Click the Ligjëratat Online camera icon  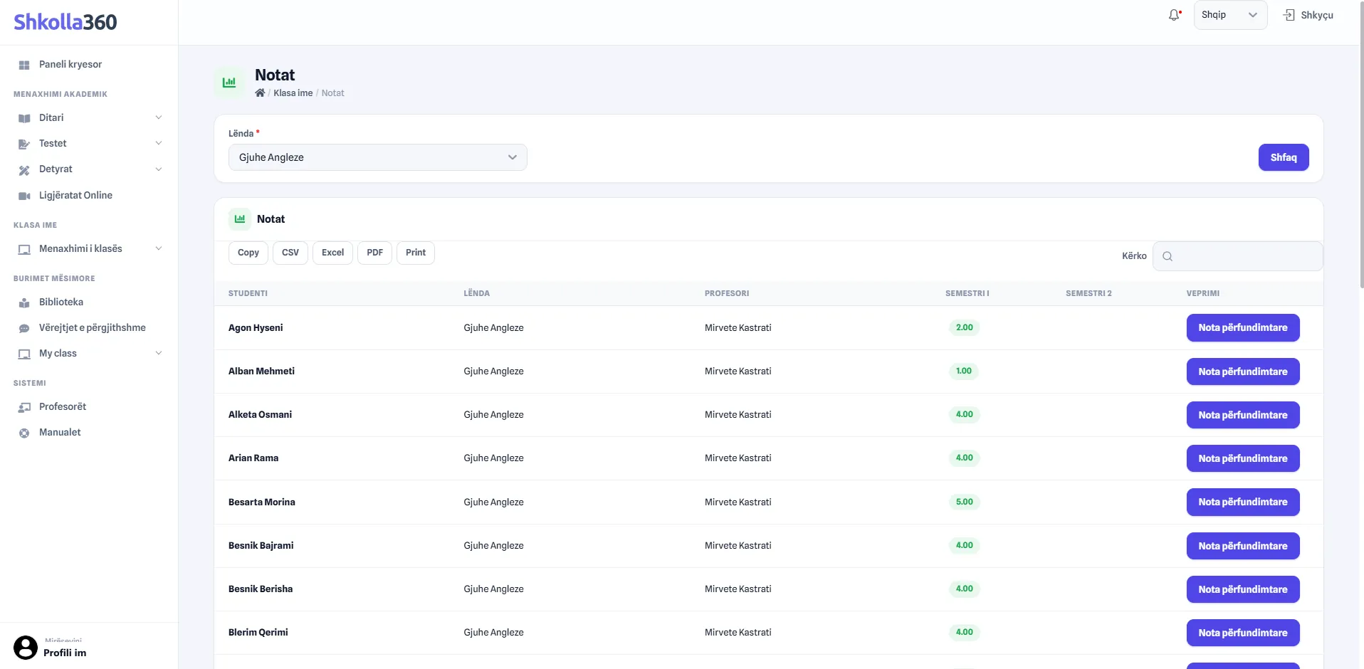click(24, 196)
